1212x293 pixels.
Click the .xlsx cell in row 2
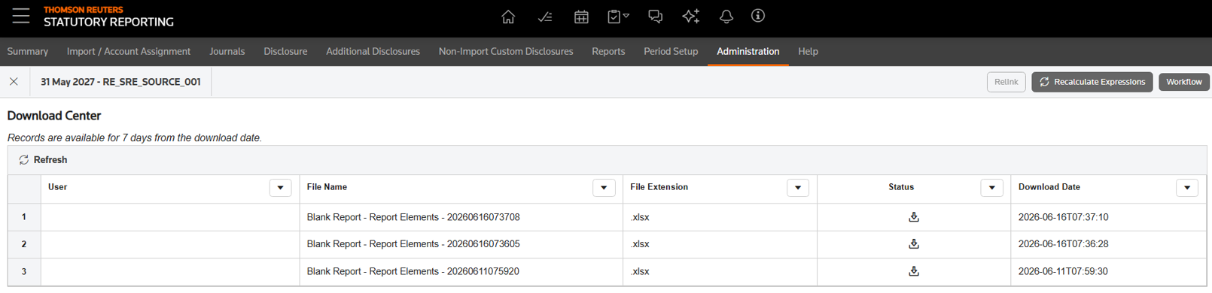[720, 244]
